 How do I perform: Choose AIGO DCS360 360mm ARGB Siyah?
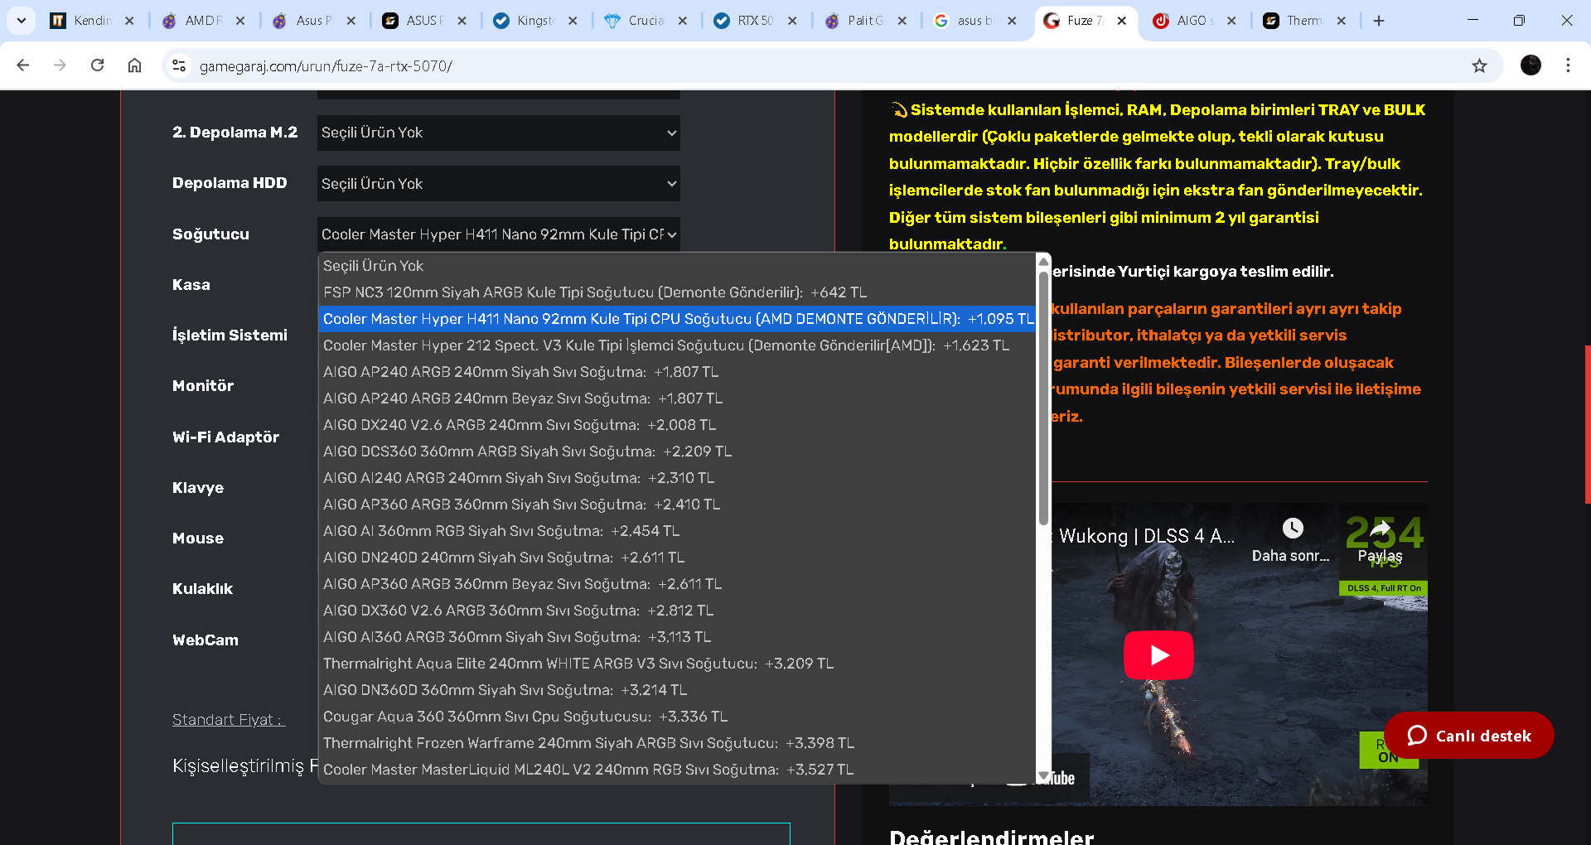point(677,451)
